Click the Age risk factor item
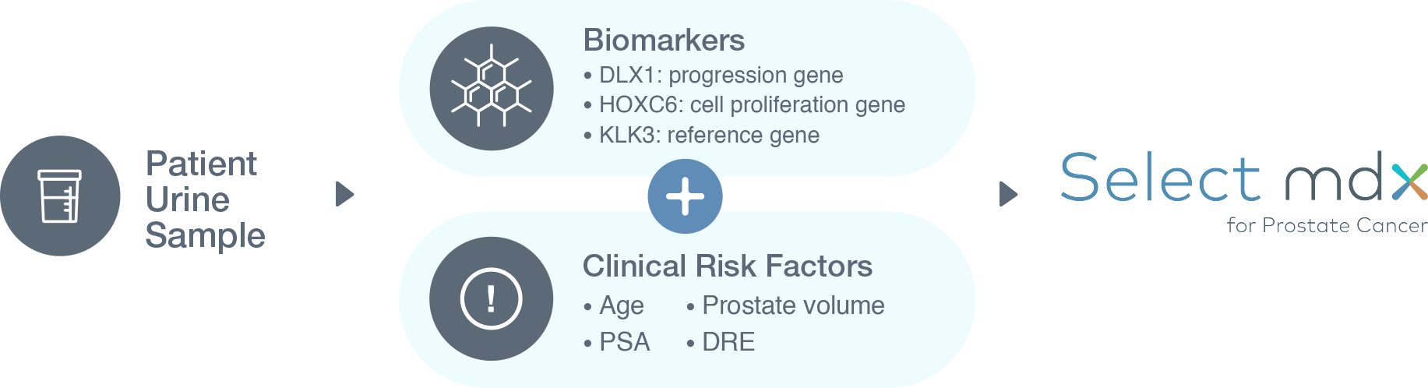 click(x=614, y=306)
